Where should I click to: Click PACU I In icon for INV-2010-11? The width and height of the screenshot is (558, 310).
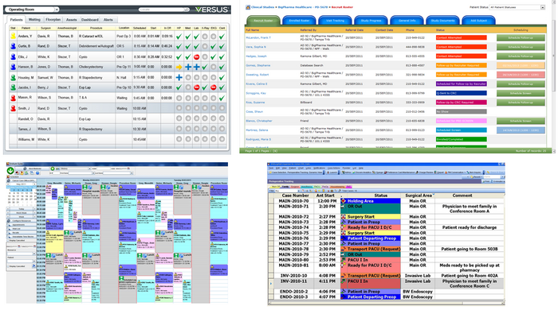click(x=344, y=281)
